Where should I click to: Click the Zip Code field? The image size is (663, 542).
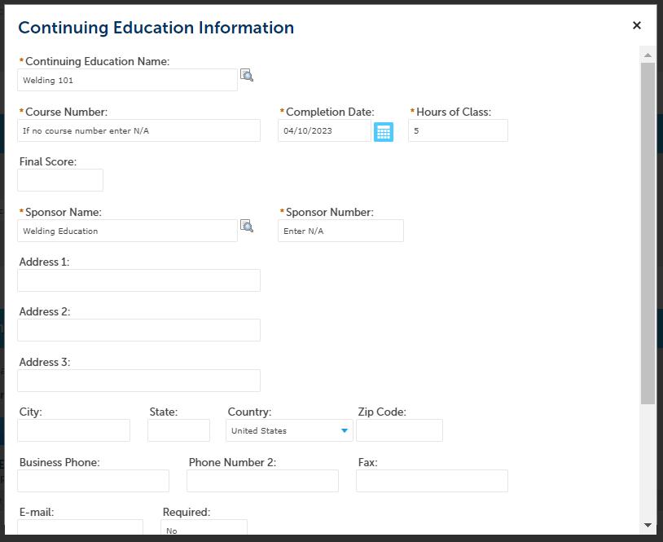pyautogui.click(x=399, y=430)
